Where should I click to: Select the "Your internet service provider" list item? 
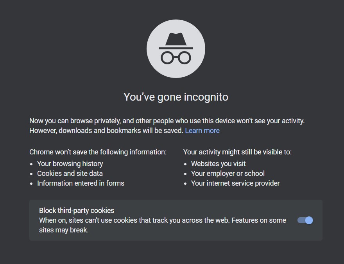pyautogui.click(x=235, y=183)
